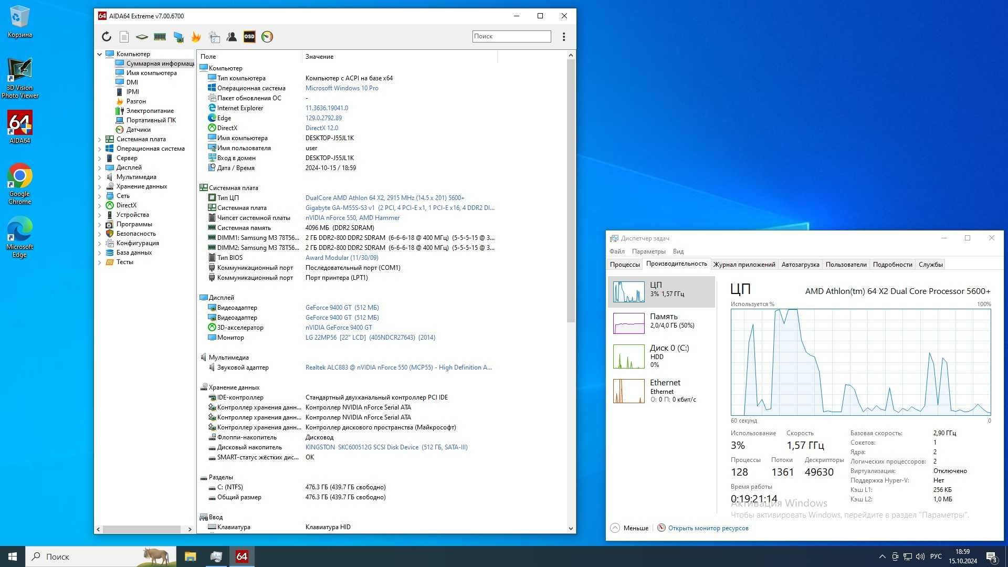Image resolution: width=1008 pixels, height=567 pixels.
Task: Expand the Тесты tree node
Action: coord(100,262)
